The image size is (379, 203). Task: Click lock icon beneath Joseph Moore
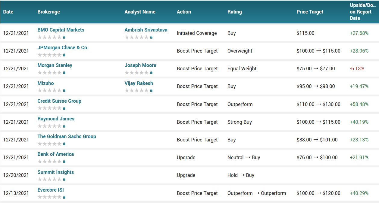click(x=151, y=73)
